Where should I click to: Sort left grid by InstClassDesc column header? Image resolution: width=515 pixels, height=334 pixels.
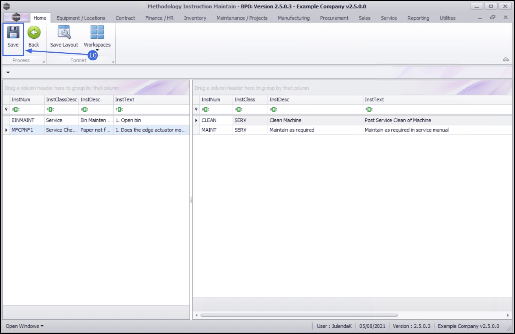(61, 99)
